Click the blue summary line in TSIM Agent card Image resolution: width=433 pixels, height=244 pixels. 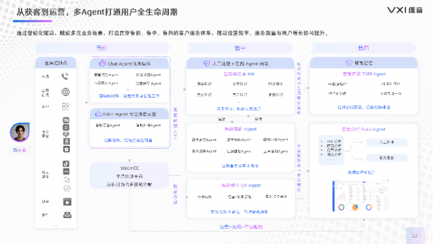(x=364, y=107)
